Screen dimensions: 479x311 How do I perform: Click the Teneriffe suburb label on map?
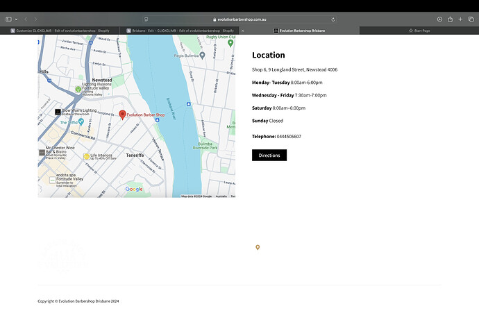[135, 155]
